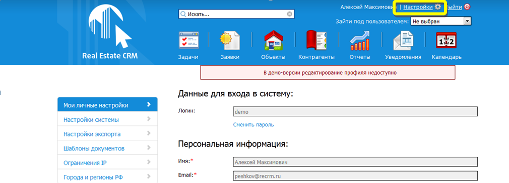Image resolution: width=509 pixels, height=183 pixels.
Task: Expand the Настройки системы chevron
Action: 149,119
